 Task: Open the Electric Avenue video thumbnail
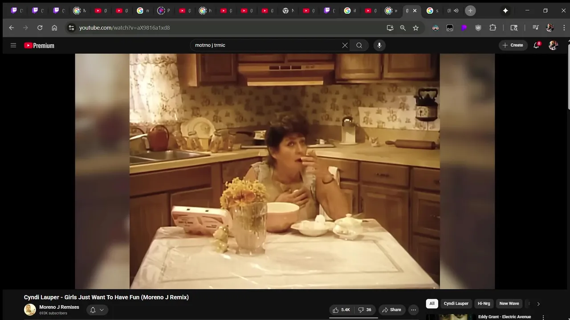(x=450, y=317)
